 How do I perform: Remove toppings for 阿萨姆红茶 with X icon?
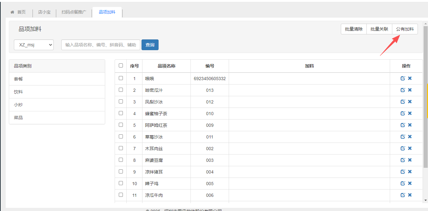[410, 125]
